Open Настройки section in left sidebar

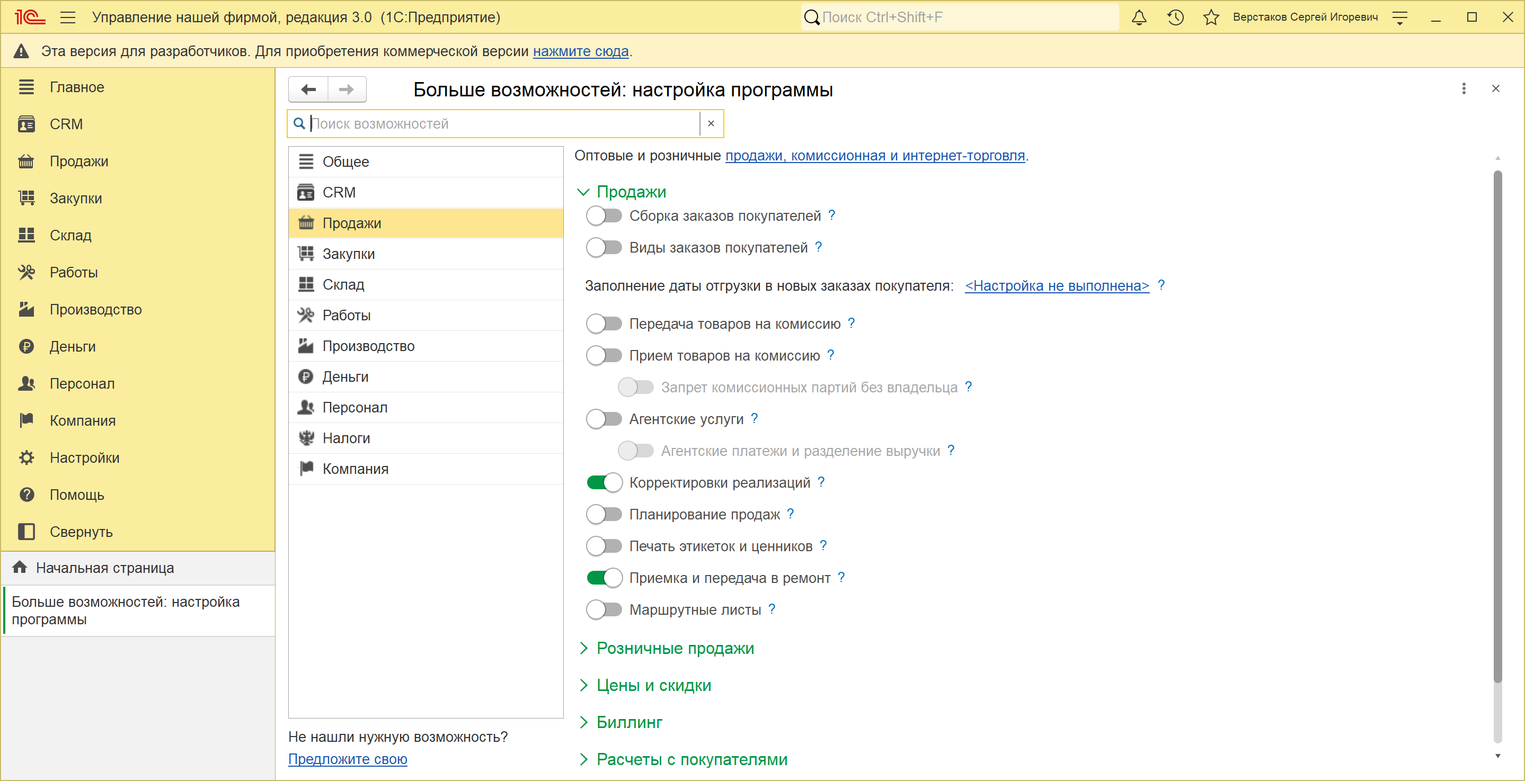pos(138,458)
